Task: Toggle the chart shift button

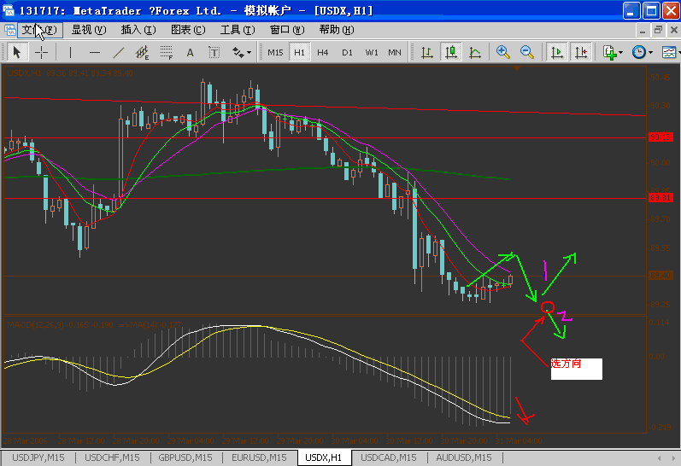Action: tap(581, 53)
